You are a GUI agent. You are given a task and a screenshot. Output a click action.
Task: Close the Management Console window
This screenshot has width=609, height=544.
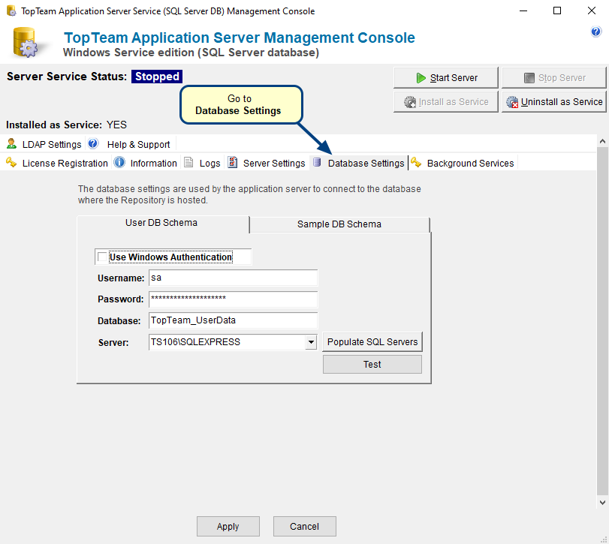pos(591,11)
